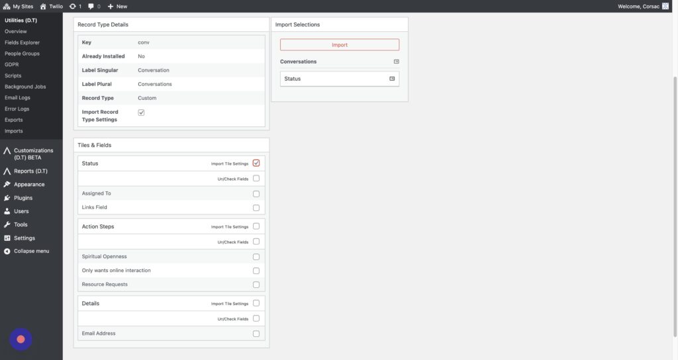Click the Welcome, Corsac account link

[638, 6]
